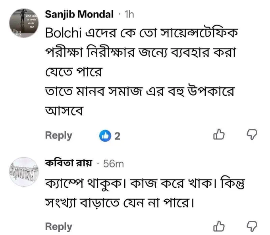
Task: Like Sanjib Mondal's comment with thumbs-up
Action: tap(219, 134)
